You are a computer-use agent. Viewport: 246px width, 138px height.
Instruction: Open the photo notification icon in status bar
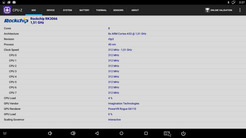(9, 2)
